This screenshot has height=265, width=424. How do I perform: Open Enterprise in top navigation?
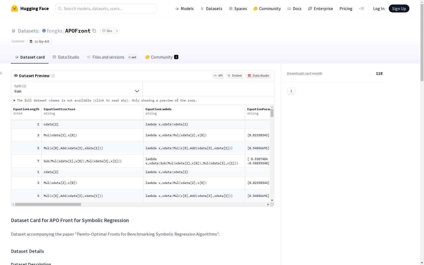coord(321,8)
